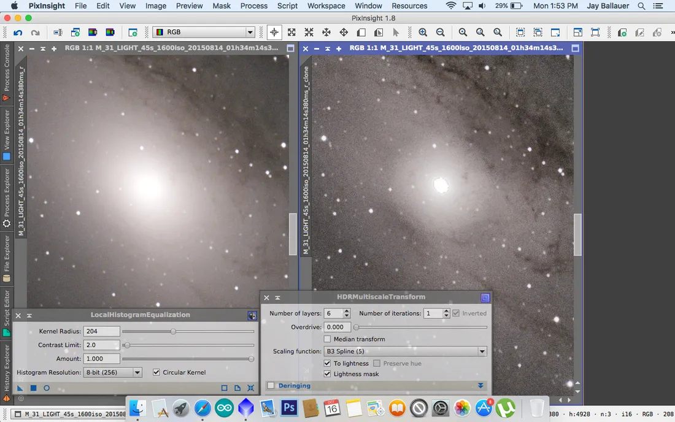Open the Image menu

click(x=155, y=6)
